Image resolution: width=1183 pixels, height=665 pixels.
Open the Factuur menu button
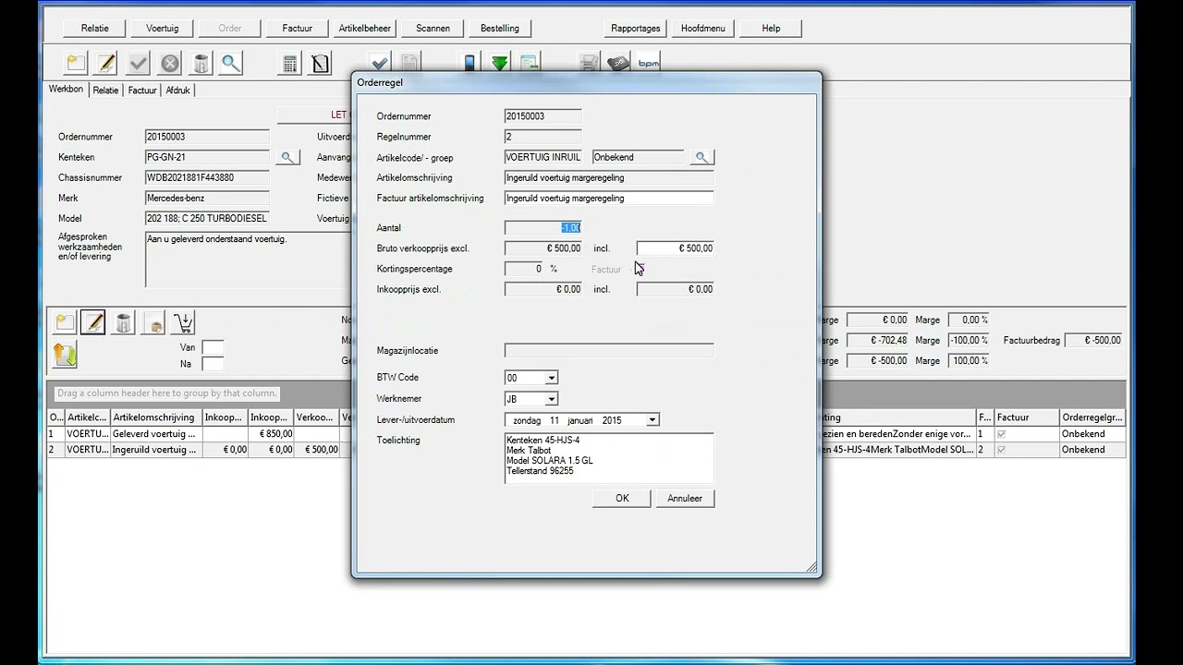coord(298,29)
